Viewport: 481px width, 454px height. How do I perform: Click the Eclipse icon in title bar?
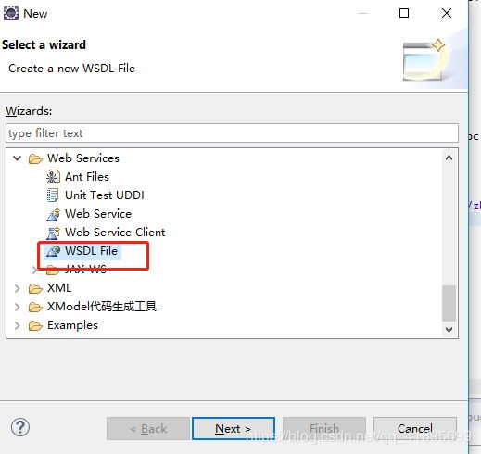click(x=11, y=13)
